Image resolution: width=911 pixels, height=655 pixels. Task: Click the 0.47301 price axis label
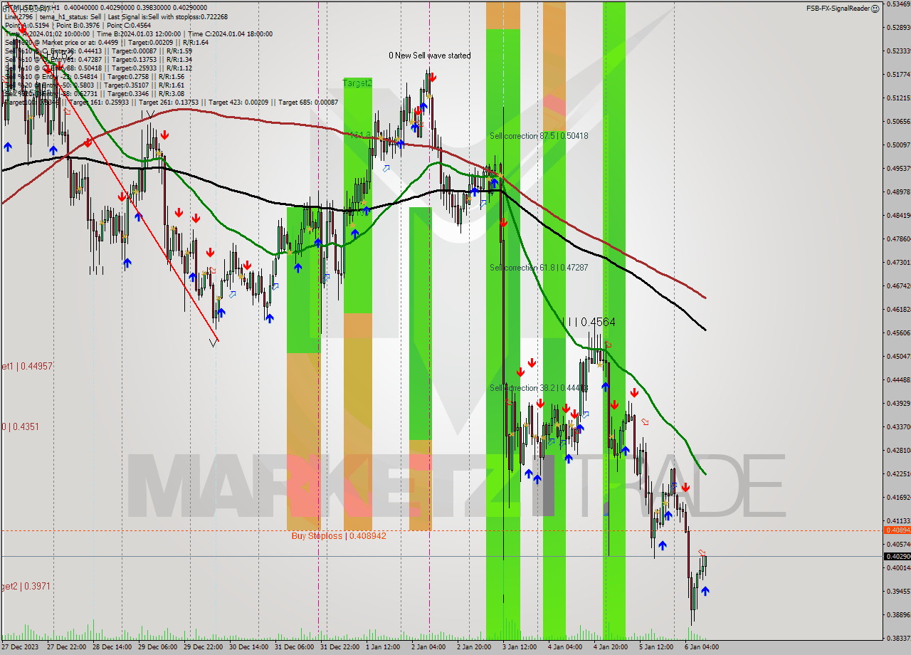tap(897, 262)
